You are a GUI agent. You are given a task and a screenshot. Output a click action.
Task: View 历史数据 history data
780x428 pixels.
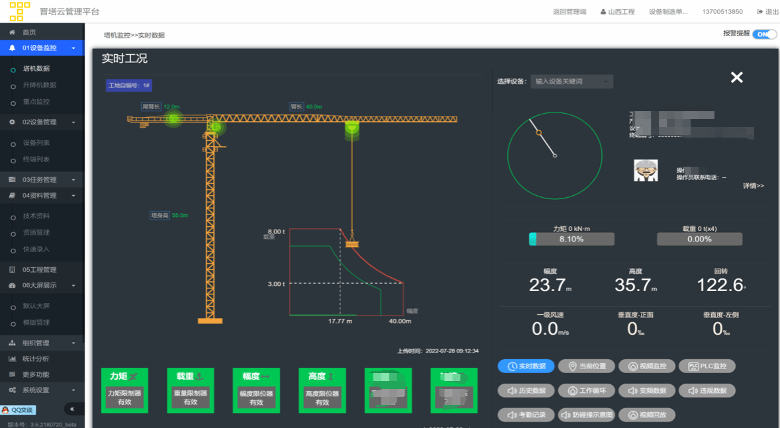(526, 391)
